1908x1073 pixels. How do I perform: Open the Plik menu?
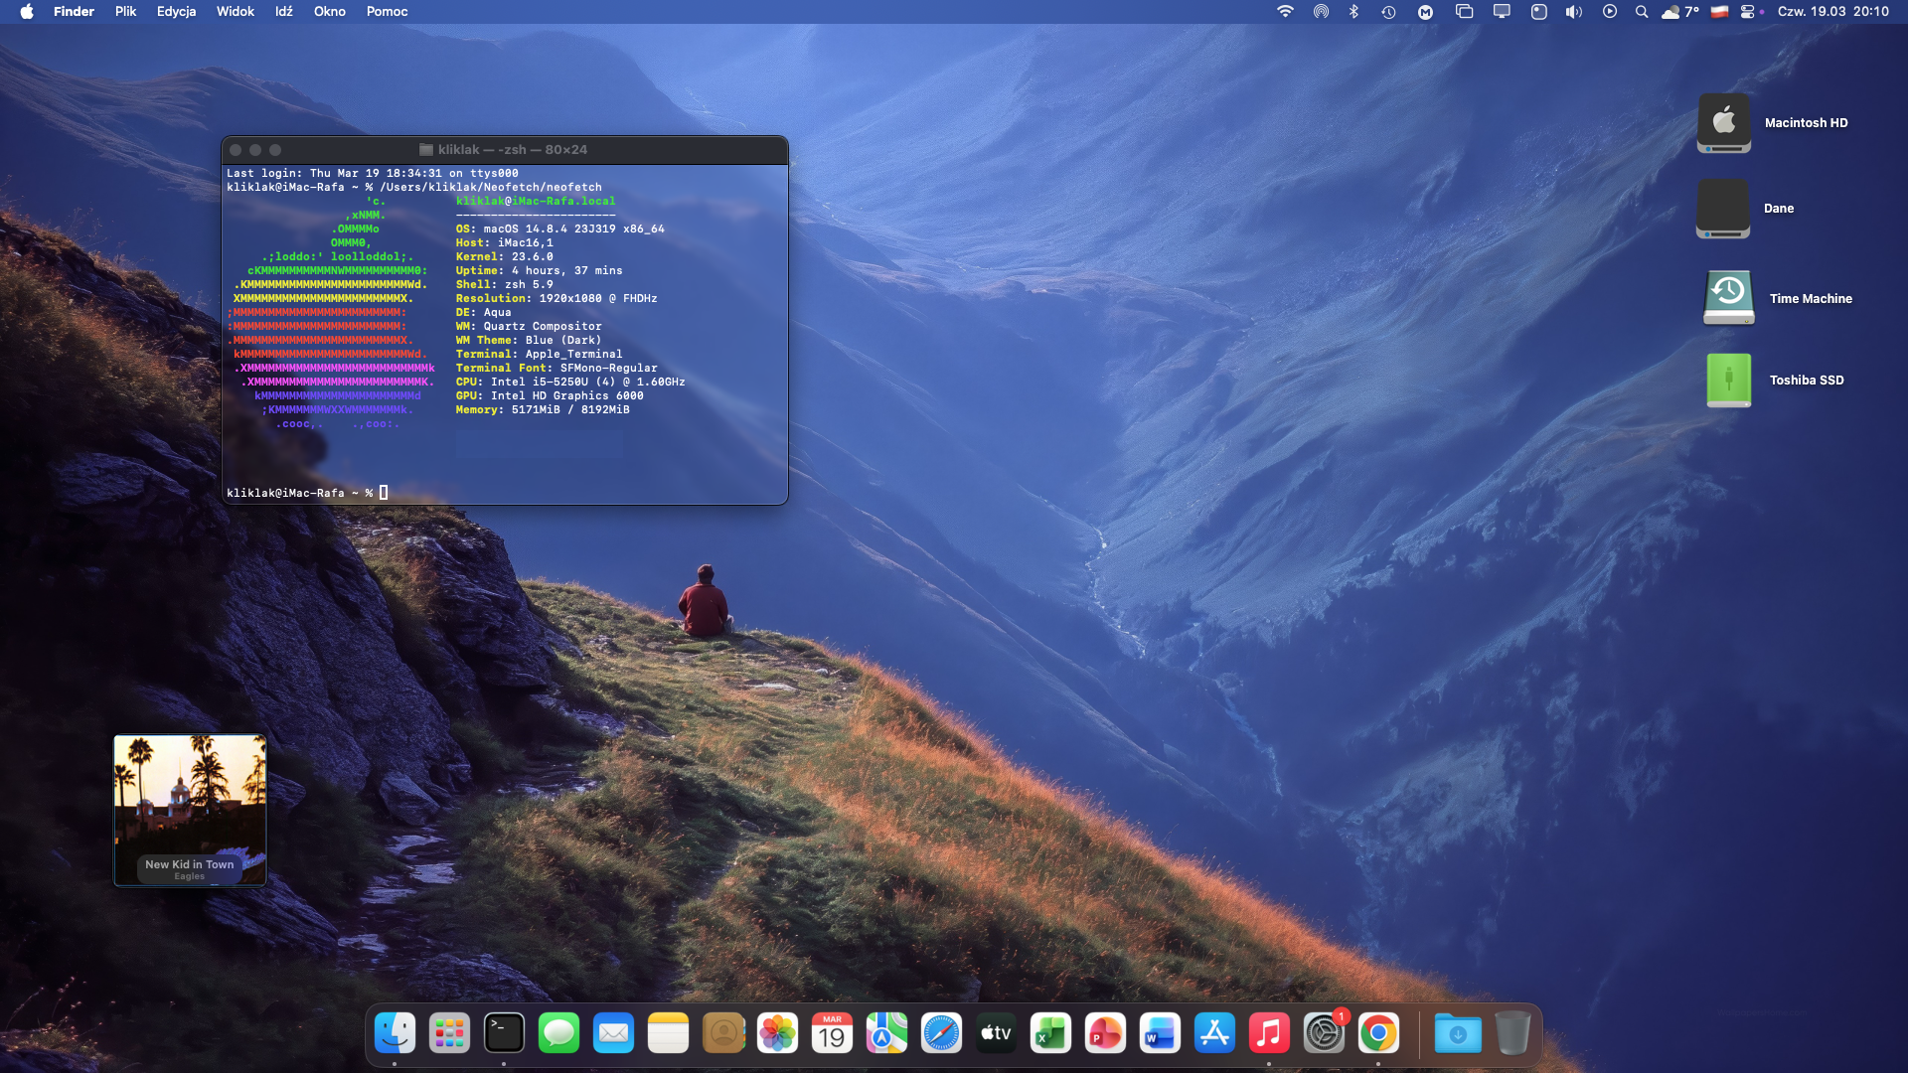coord(125,12)
